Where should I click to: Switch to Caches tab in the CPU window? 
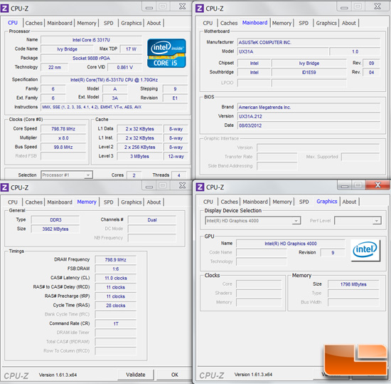(34, 23)
